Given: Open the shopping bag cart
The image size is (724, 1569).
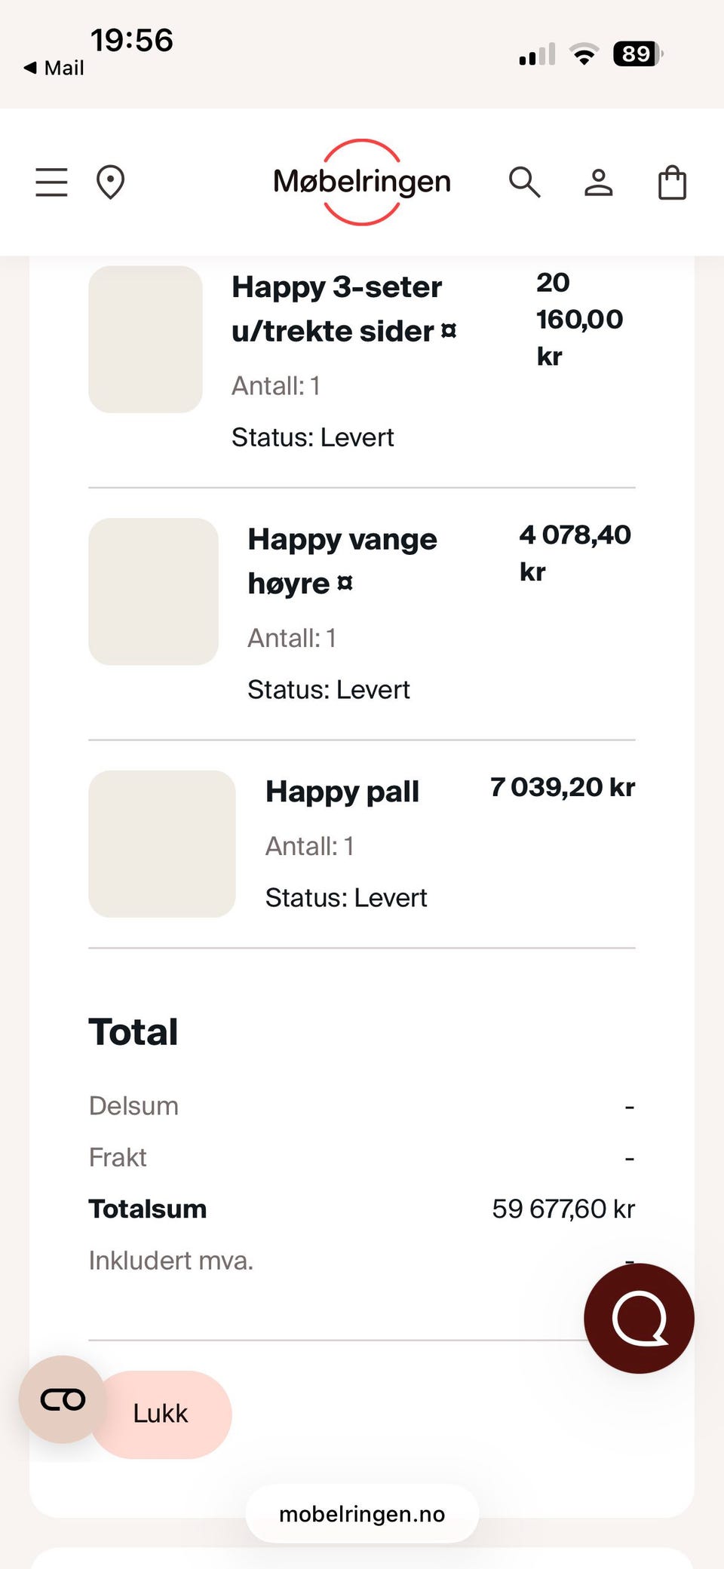Looking at the screenshot, I should (x=672, y=182).
